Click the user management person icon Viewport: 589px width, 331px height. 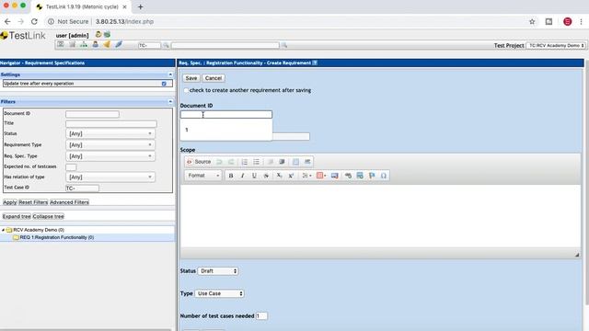pos(96,45)
